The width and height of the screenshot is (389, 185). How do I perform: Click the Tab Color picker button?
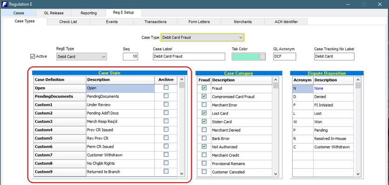(262, 57)
